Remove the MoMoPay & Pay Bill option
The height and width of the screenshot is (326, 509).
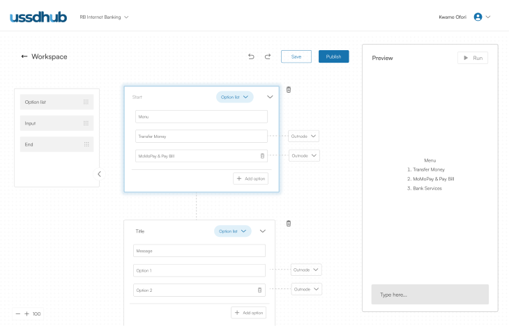coord(262,156)
